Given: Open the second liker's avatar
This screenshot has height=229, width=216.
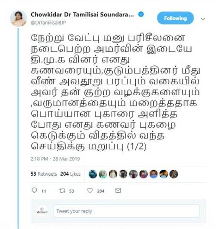Looking at the screenshot, I should (x=103, y=174).
